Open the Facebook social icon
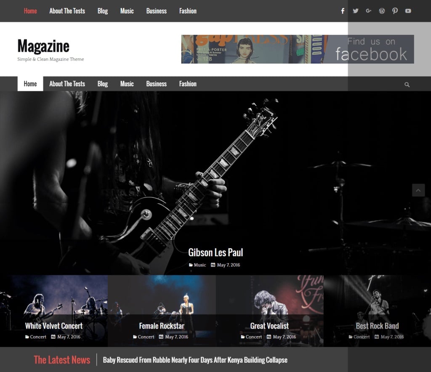Image resolution: width=431 pixels, height=372 pixels. pos(342,11)
